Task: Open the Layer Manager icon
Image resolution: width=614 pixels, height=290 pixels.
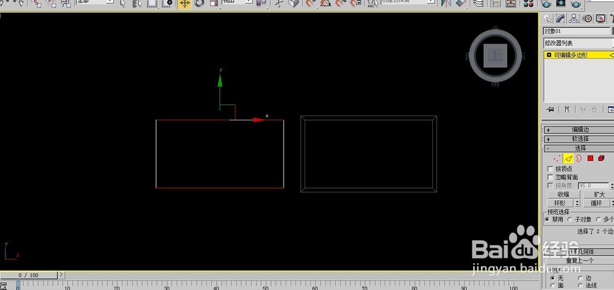Action: point(478,4)
